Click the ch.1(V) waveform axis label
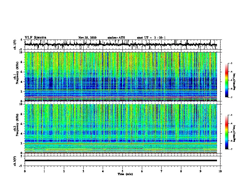The width and height of the screenshot is (248, 192). click(15, 45)
